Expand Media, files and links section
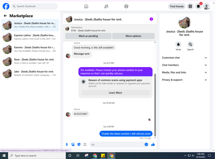 [184, 73]
